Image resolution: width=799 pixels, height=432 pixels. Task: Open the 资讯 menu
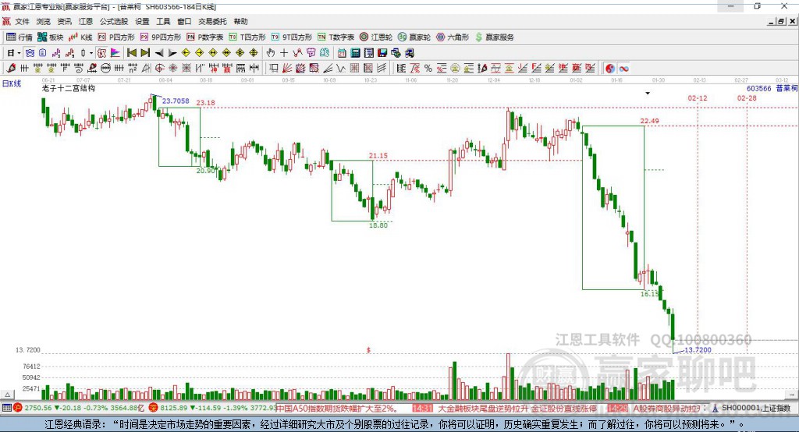pos(64,21)
